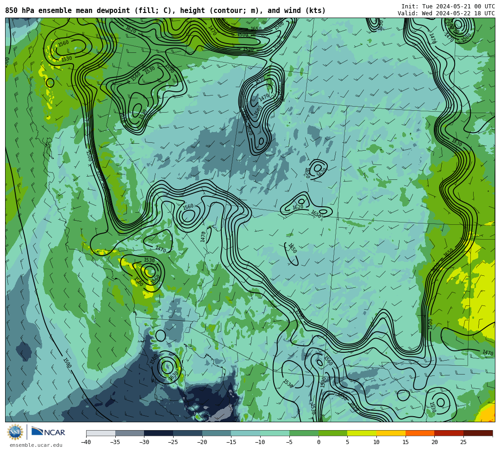
Task: Click the -20 colorbar tick label
Action: [x=202, y=442]
